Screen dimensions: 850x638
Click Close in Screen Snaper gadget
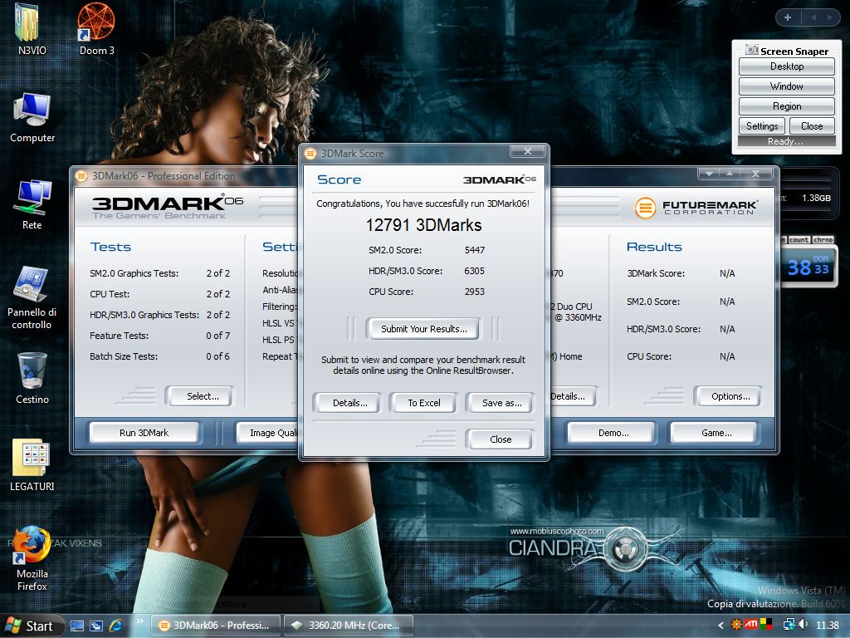(812, 126)
